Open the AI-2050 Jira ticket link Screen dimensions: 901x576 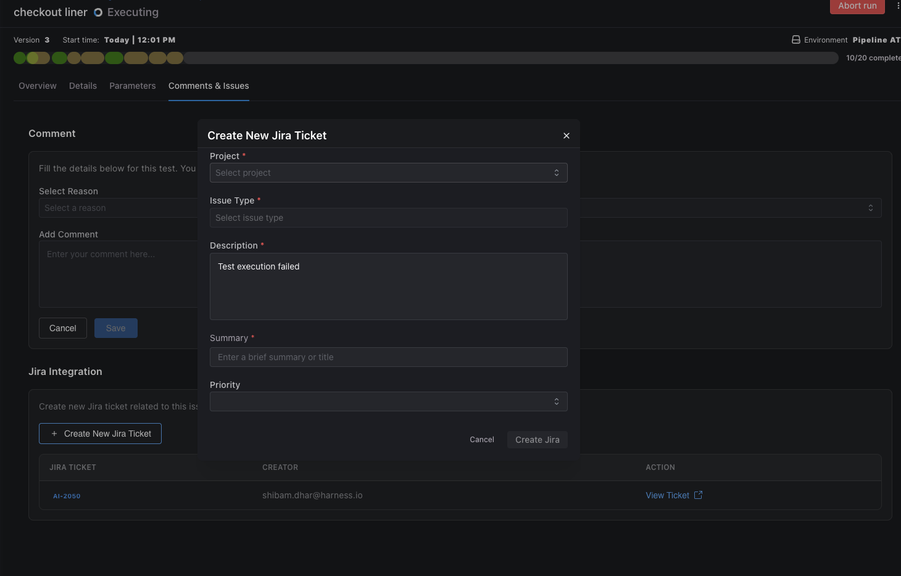pyautogui.click(x=67, y=495)
